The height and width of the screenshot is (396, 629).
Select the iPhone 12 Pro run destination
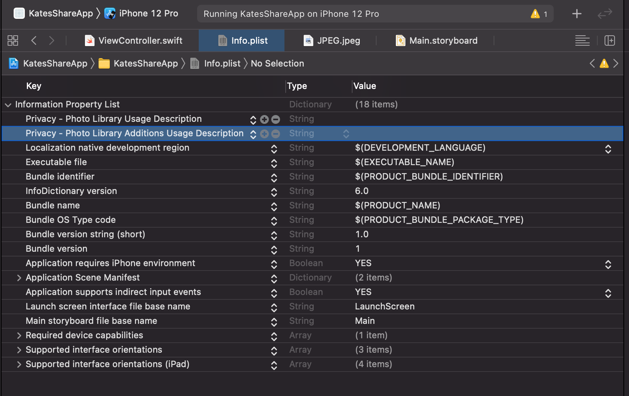pos(141,13)
